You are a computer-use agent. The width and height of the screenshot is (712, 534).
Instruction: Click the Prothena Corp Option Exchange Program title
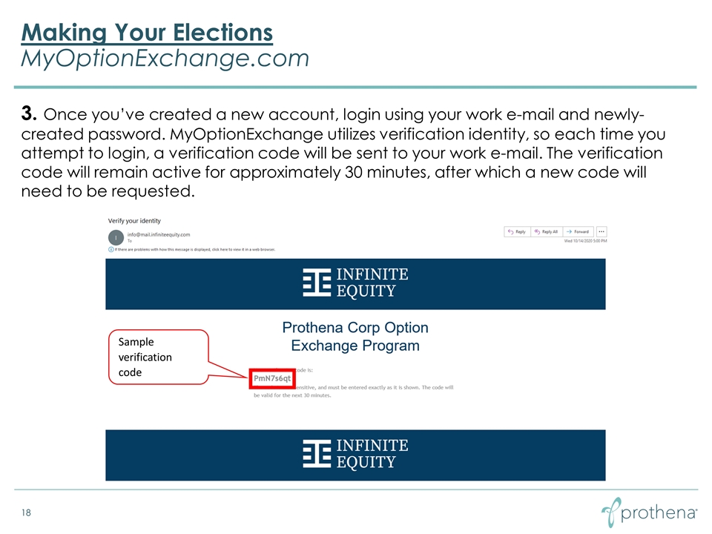355,336
